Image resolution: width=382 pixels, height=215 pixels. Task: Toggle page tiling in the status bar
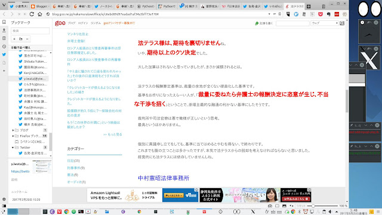point(277,206)
